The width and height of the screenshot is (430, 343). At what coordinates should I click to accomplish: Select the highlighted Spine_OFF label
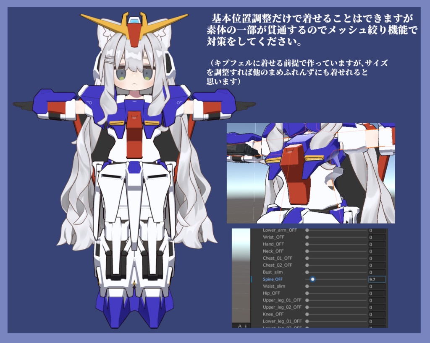272,279
